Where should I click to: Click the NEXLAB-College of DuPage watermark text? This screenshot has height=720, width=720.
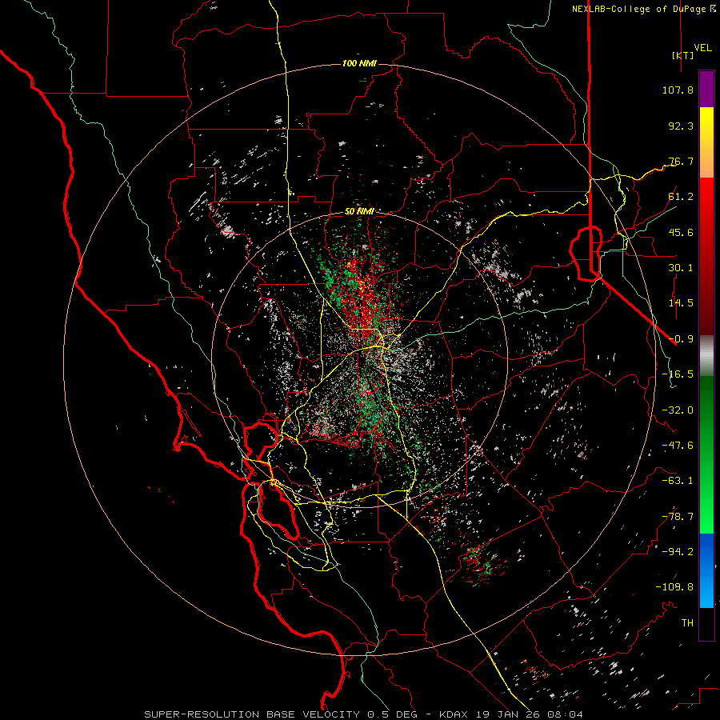(638, 9)
